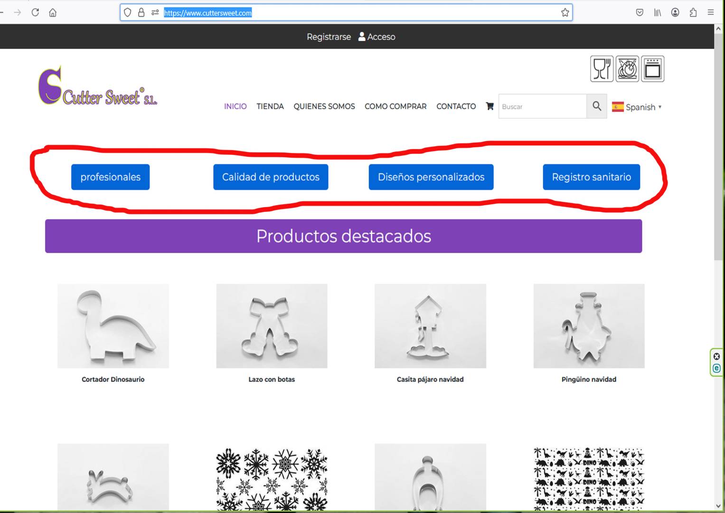Click the user icon beside Acceso
The height and width of the screenshot is (513, 725).
(362, 37)
